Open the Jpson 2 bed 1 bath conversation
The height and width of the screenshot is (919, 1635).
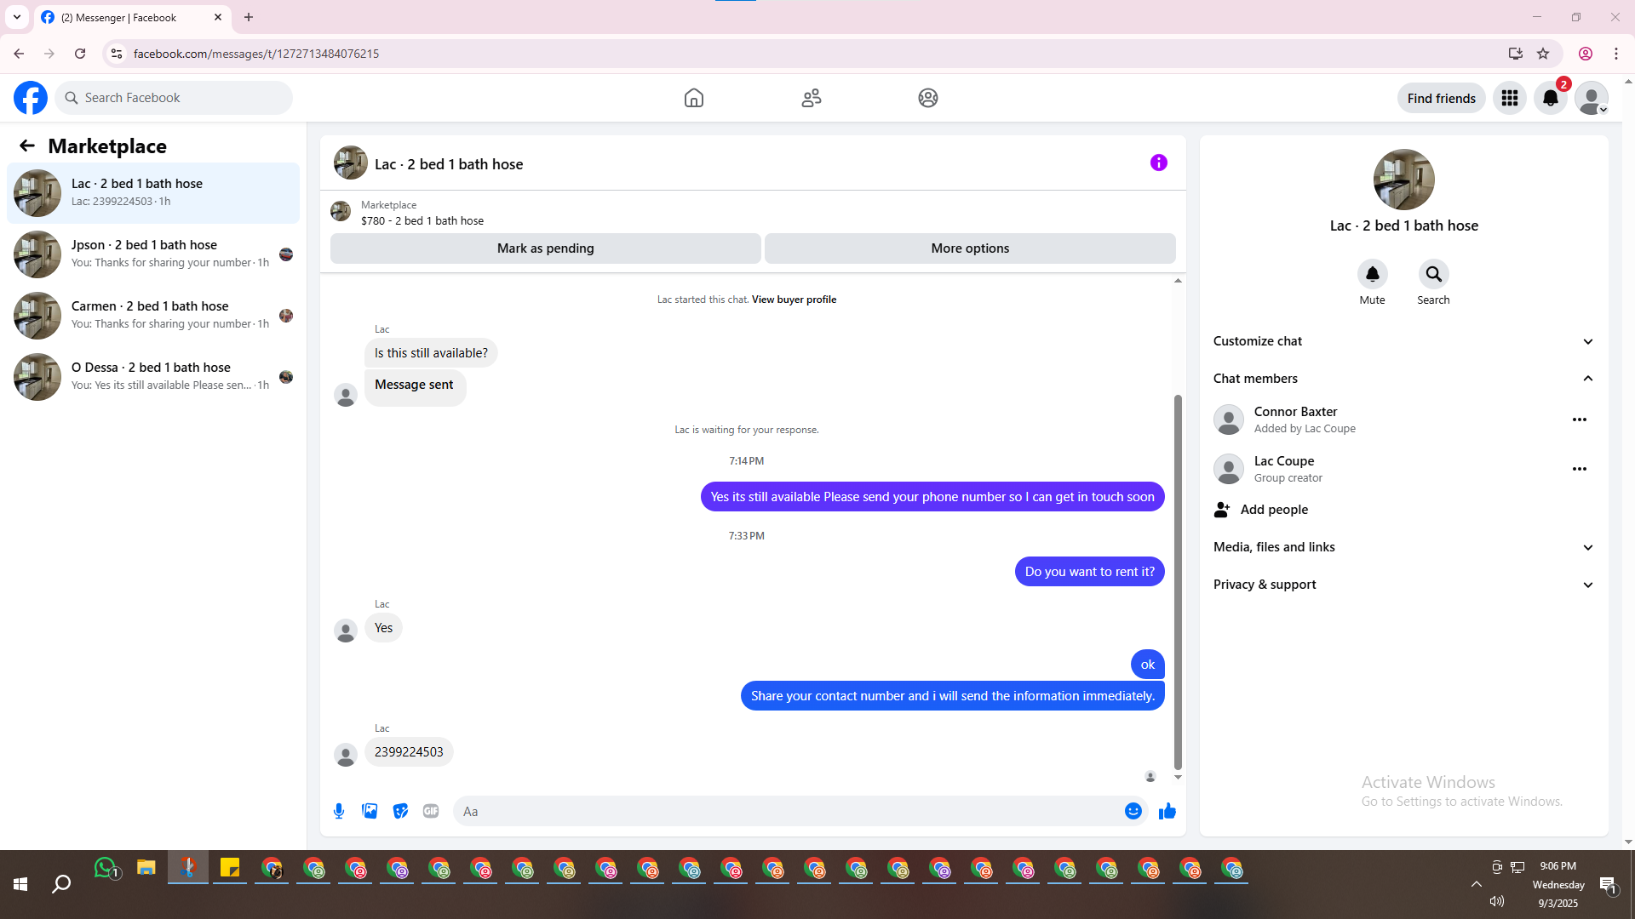(153, 254)
